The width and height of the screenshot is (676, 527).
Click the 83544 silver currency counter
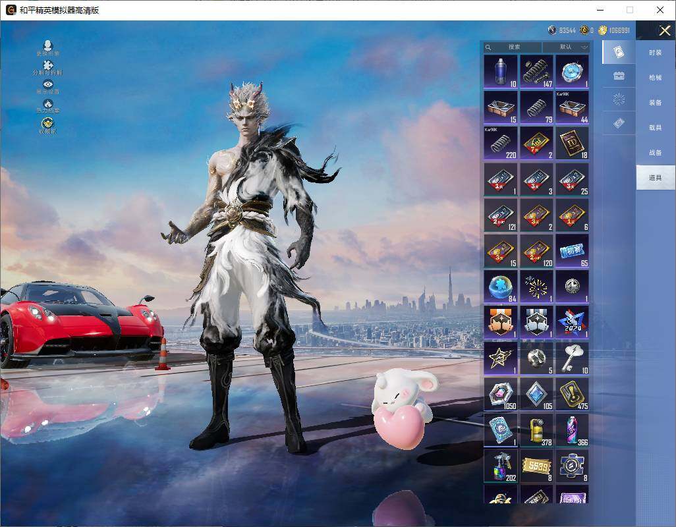click(x=562, y=30)
